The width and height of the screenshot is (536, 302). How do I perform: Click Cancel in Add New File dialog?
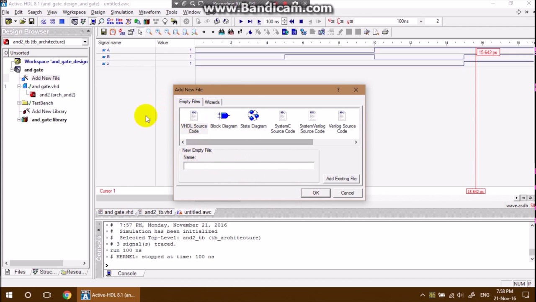[348, 193]
